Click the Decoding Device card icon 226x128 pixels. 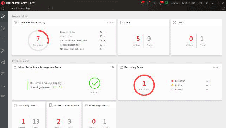point(86,105)
